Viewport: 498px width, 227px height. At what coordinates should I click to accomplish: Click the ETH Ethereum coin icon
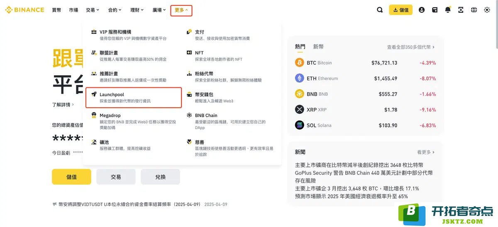300,78
